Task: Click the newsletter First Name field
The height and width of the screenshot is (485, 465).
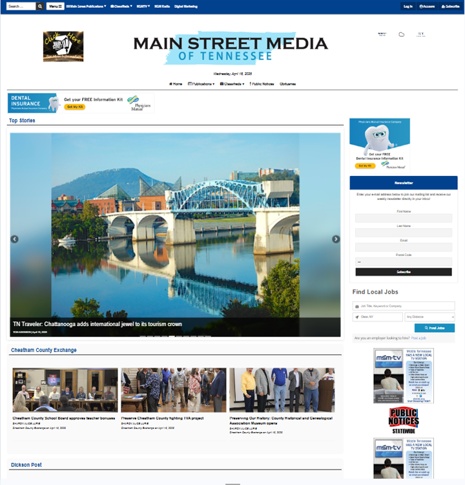Action: [x=404, y=218]
